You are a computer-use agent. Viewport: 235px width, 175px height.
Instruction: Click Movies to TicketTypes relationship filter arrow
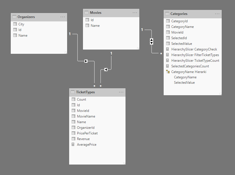106,69
